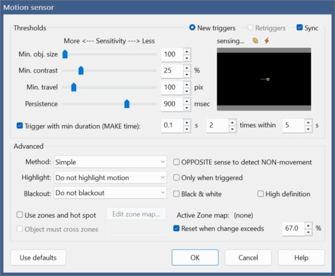Increase Persistence value with up arrow
This screenshot has width=335, height=276.
click(x=187, y=101)
